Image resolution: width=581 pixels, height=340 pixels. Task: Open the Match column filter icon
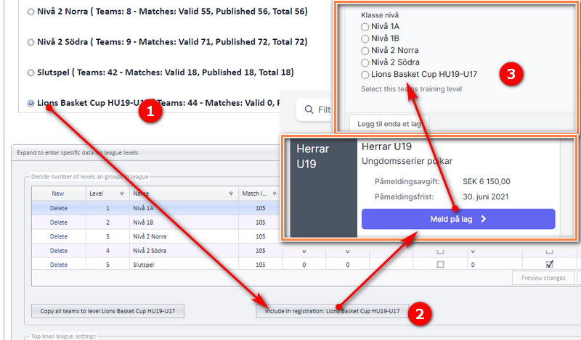click(x=275, y=194)
